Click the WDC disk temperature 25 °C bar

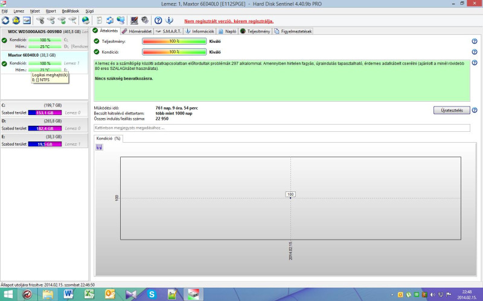[x=45, y=47]
